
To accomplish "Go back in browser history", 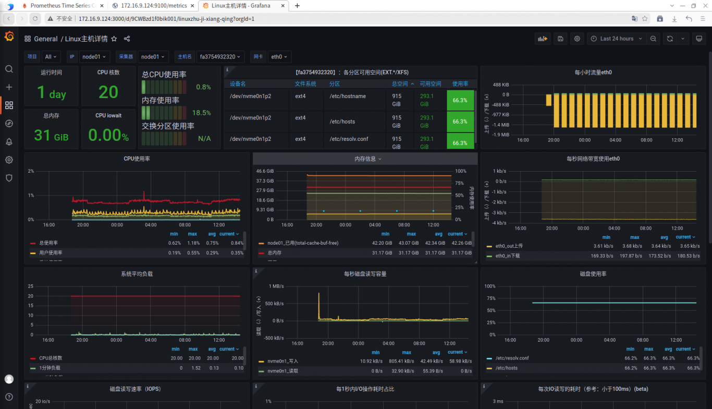I will (x=9, y=18).
